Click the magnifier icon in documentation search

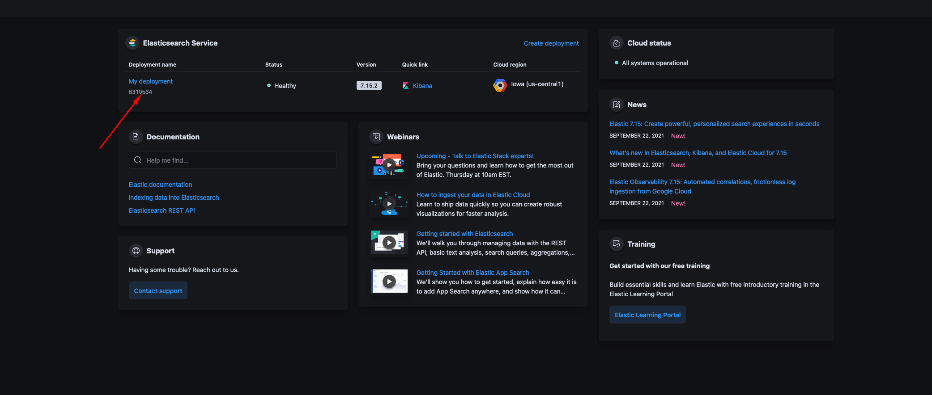[138, 160]
